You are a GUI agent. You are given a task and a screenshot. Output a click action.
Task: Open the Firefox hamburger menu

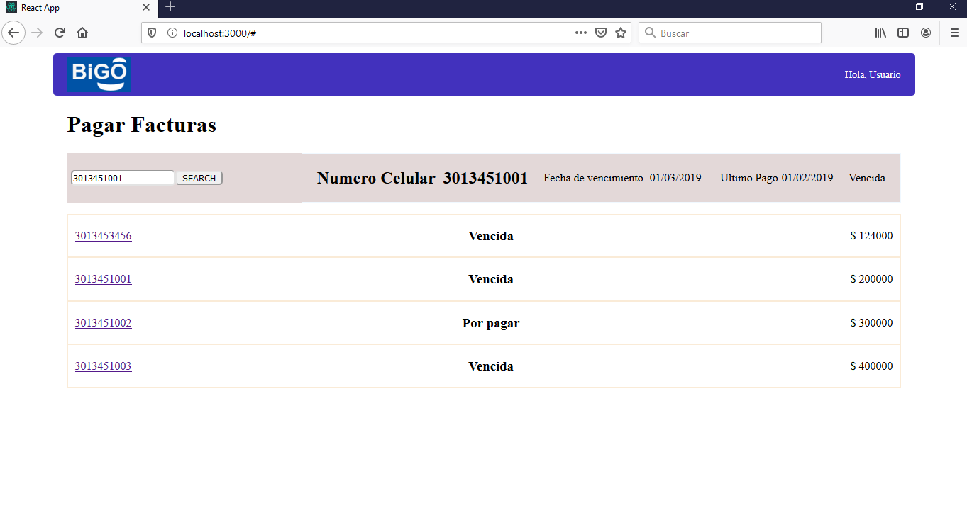tap(954, 33)
